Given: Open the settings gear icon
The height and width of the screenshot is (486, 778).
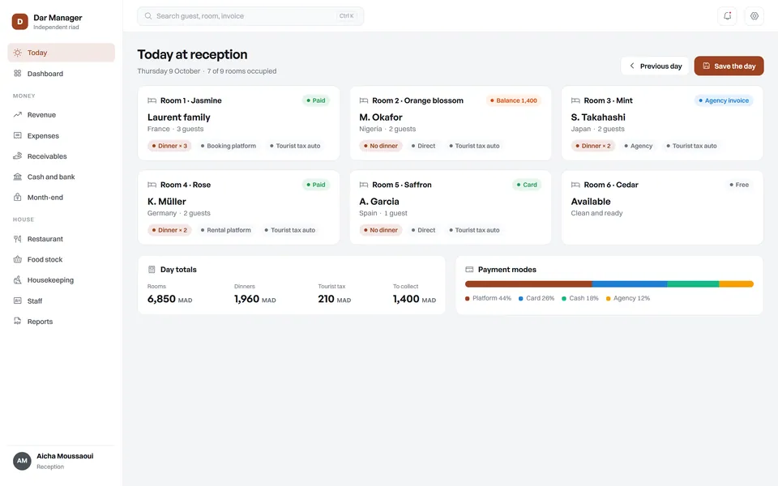Looking at the screenshot, I should (754, 16).
